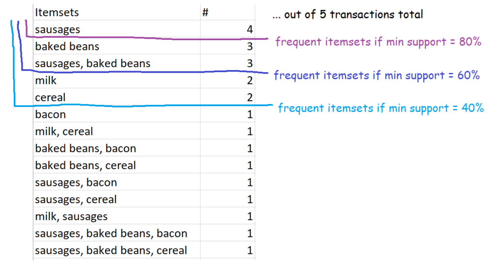The width and height of the screenshot is (504, 262).
Task: Click the # column header
Action: pyautogui.click(x=227, y=12)
